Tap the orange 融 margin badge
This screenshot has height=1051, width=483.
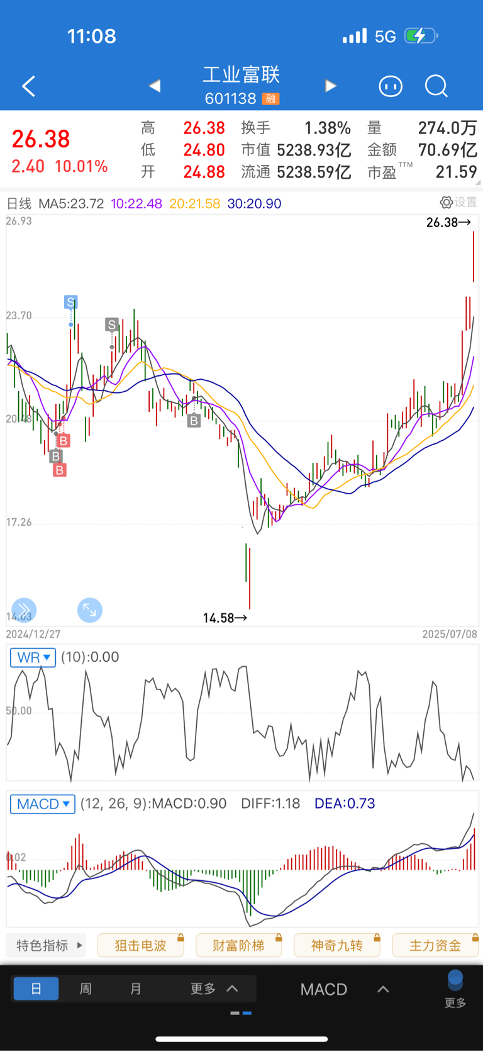pos(271,99)
